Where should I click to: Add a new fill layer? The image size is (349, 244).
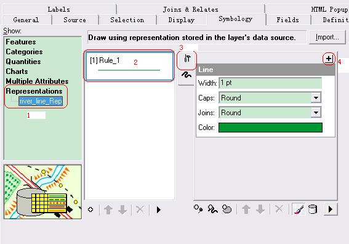[227, 209]
